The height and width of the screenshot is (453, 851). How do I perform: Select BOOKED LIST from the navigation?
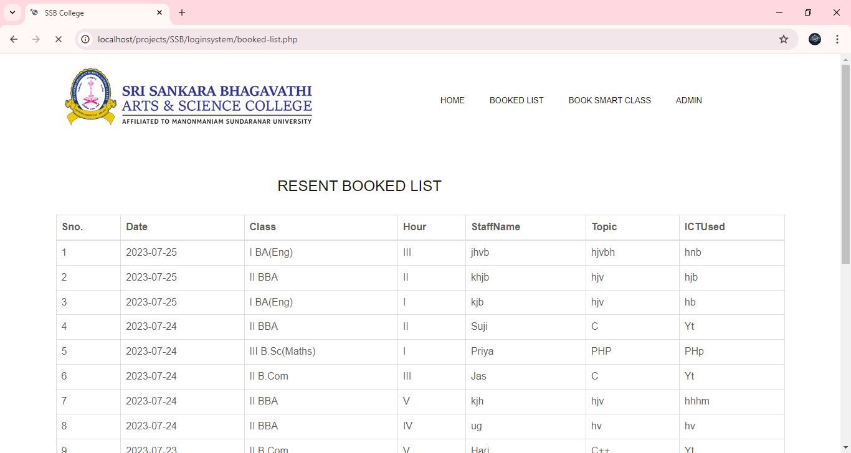(x=516, y=100)
